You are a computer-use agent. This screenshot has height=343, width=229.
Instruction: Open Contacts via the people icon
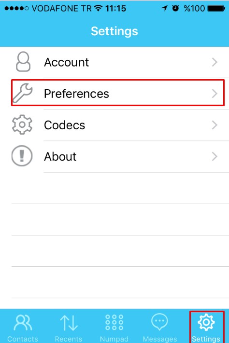click(x=23, y=322)
